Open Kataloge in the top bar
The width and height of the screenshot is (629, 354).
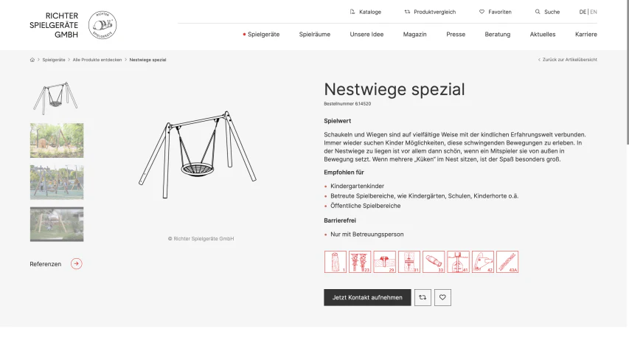366,12
